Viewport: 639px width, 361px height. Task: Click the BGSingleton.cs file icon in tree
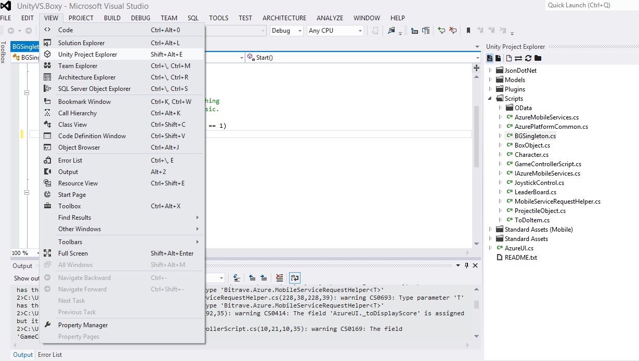pos(510,136)
